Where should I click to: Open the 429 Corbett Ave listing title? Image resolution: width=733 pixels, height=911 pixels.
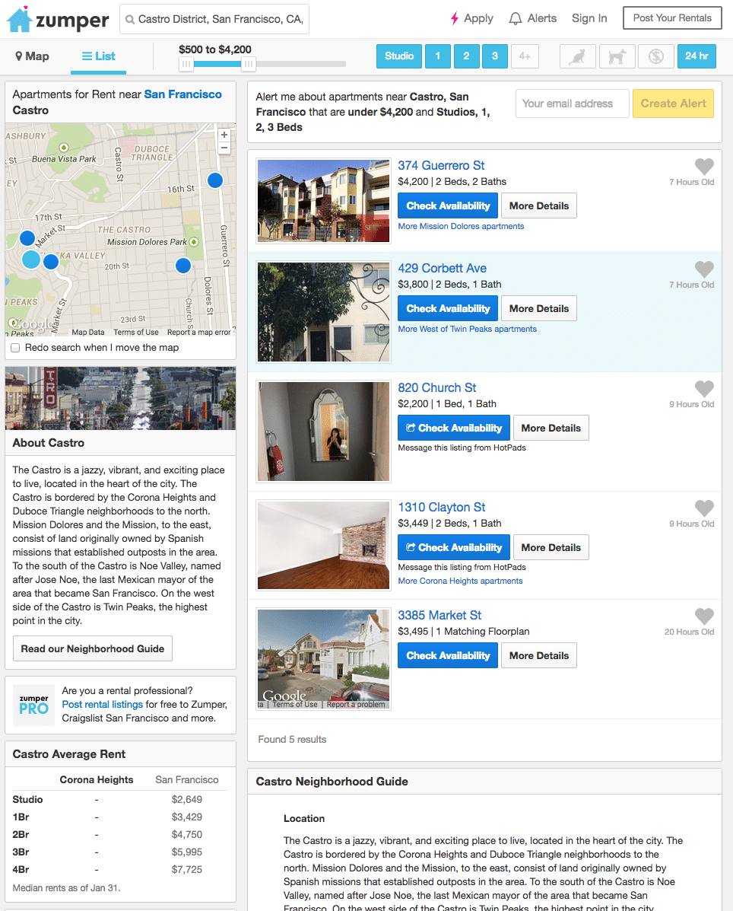443,269
